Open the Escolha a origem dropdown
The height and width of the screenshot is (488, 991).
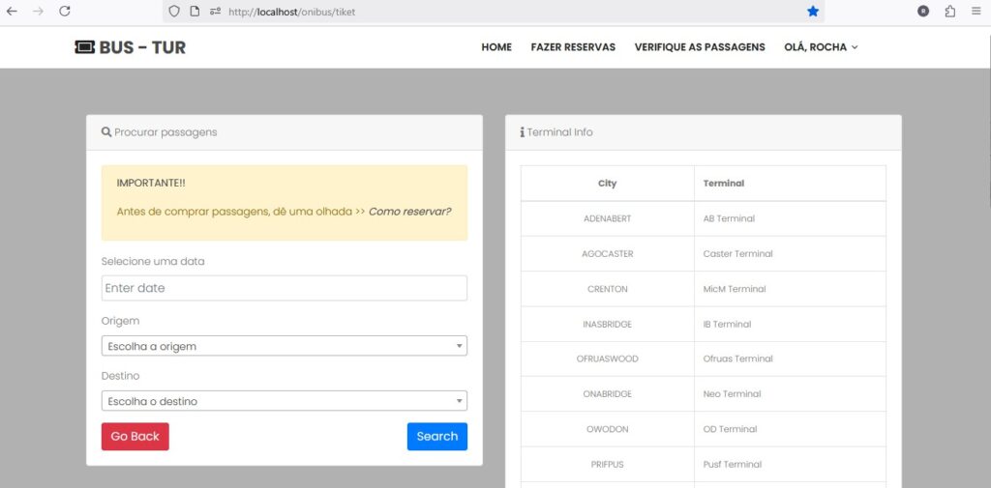pos(285,346)
